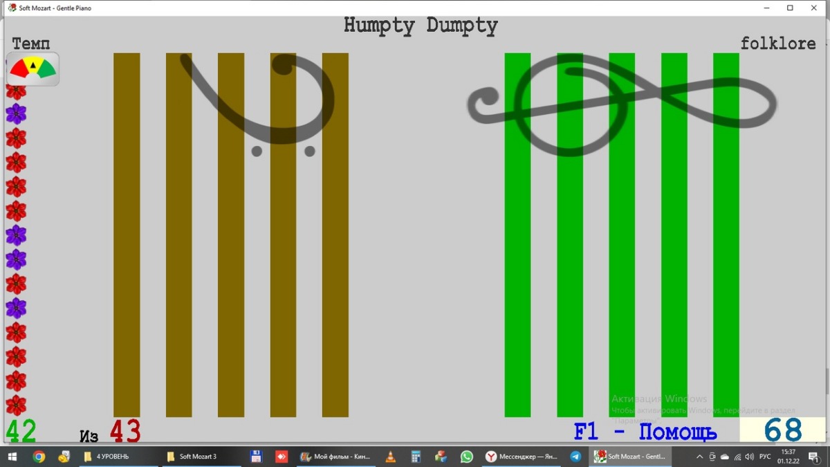Image resolution: width=830 pixels, height=467 pixels.
Task: Click the F1 - Помощь help text
Action: click(645, 432)
